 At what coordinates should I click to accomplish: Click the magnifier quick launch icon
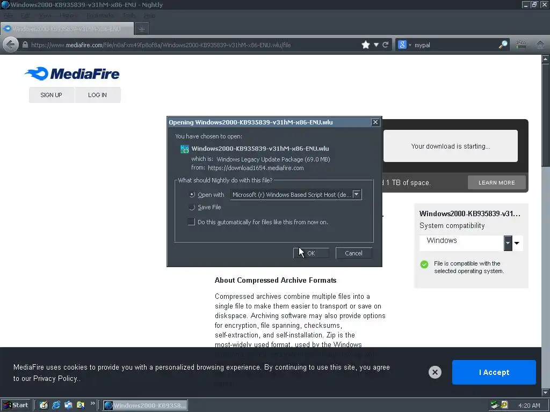coord(81,405)
